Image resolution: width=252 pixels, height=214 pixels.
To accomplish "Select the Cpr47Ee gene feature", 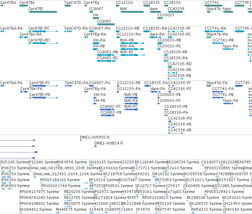I will [24, 6].
